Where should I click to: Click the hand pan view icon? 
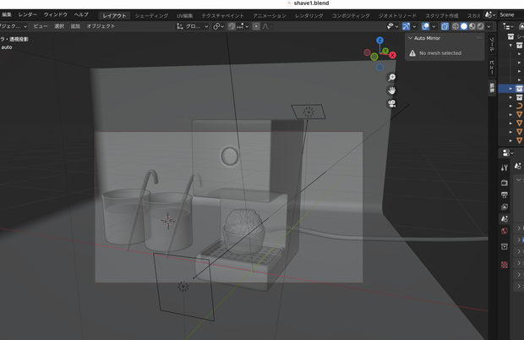[x=391, y=90]
